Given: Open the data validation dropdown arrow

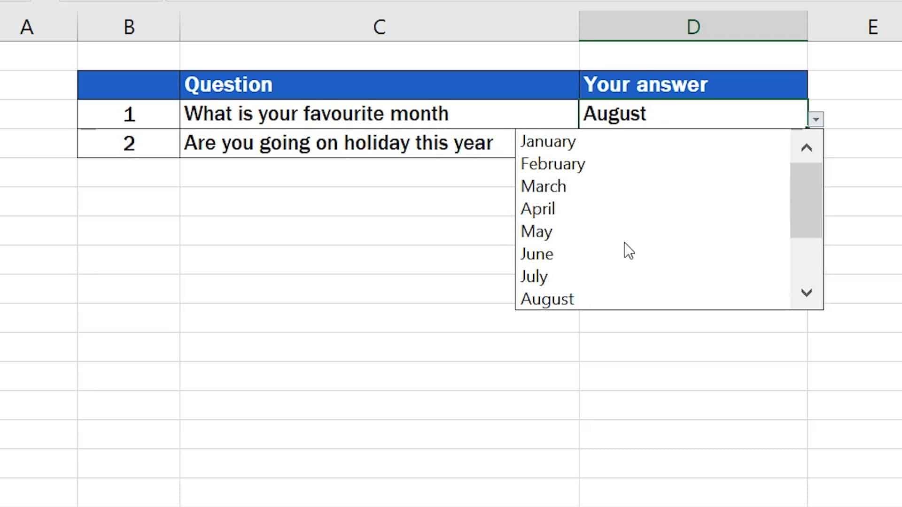Looking at the screenshot, I should pos(816,119).
